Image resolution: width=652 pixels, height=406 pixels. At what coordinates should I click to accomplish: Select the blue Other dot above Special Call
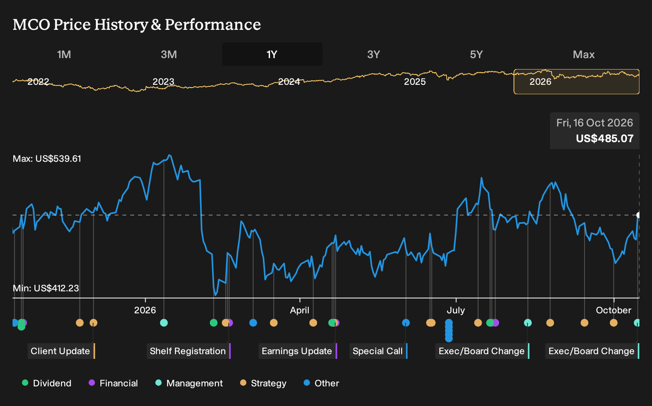coord(406,323)
